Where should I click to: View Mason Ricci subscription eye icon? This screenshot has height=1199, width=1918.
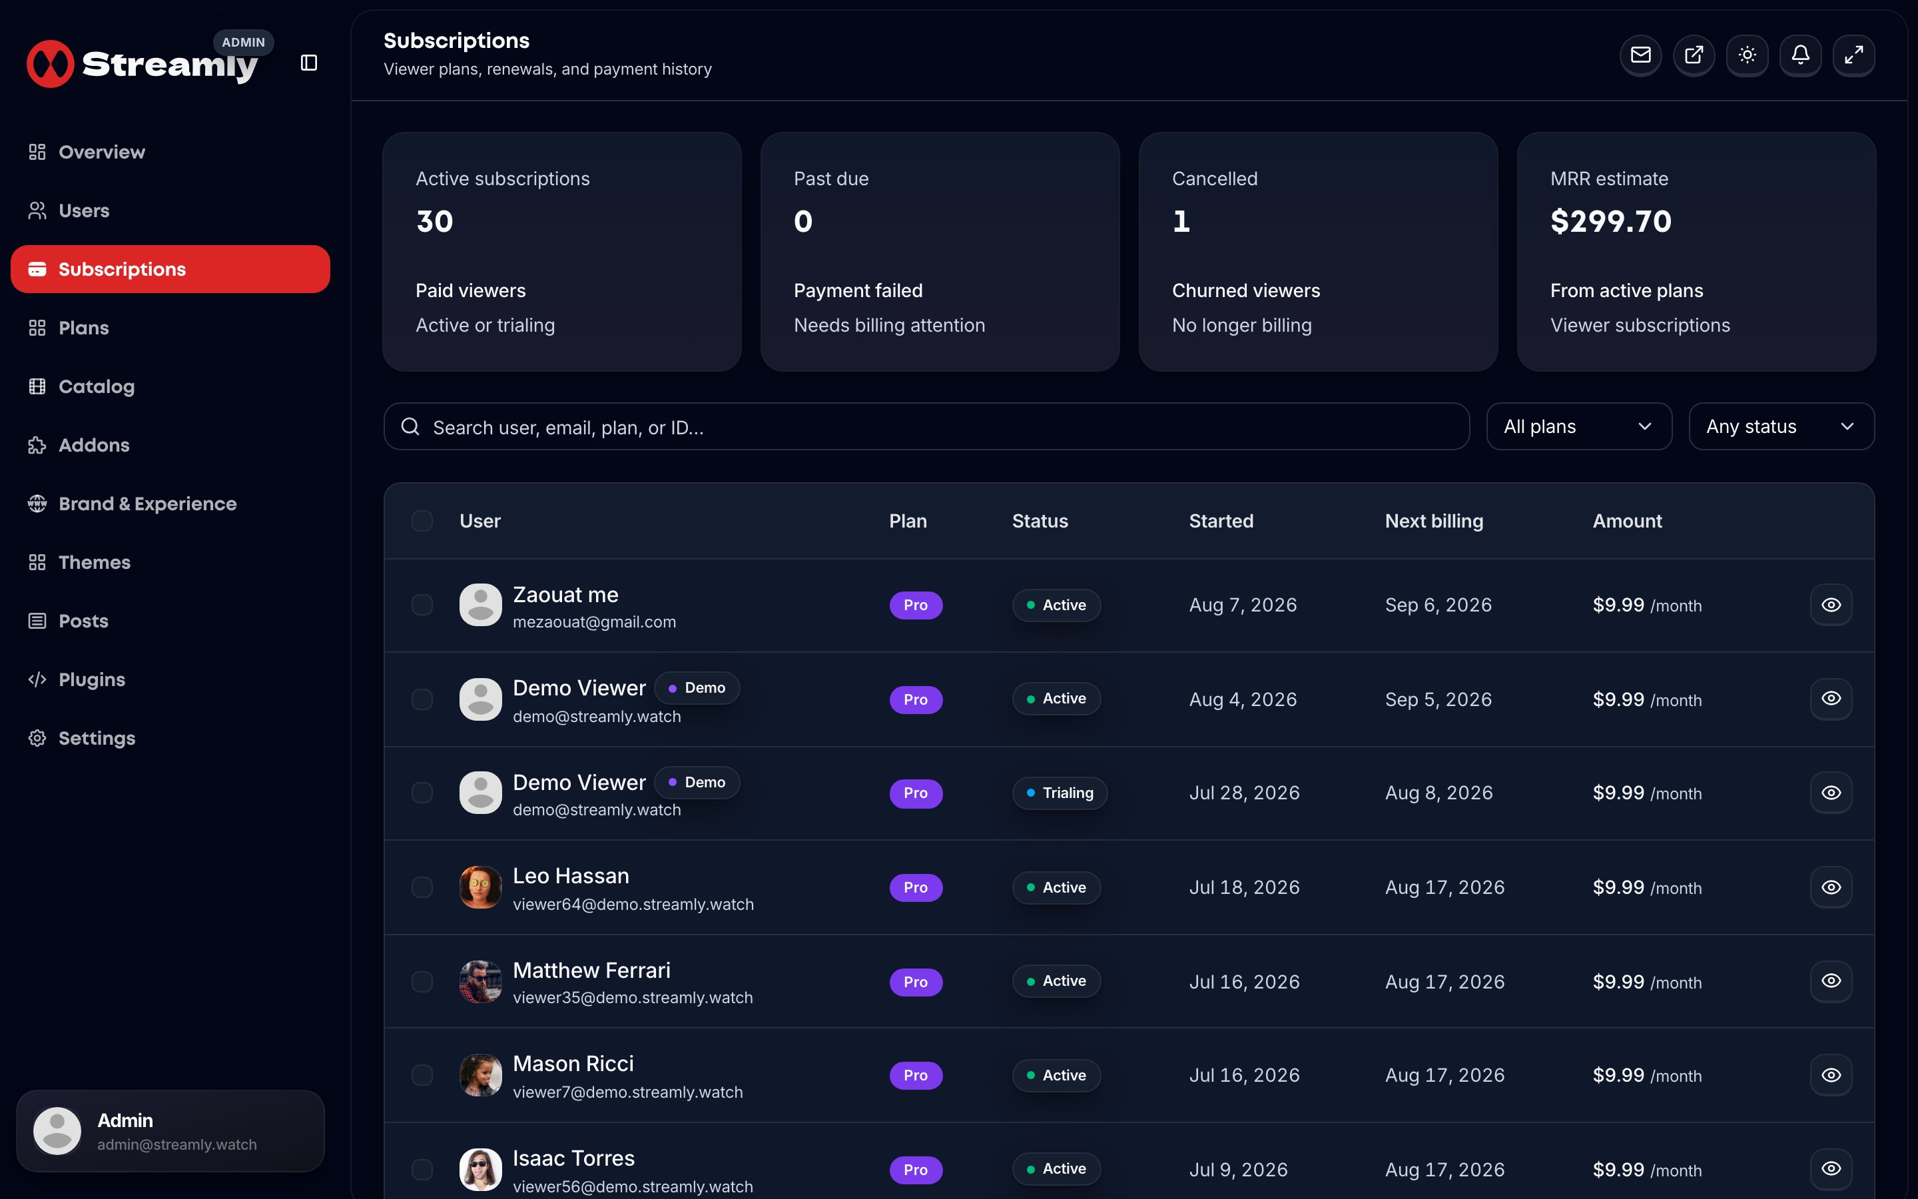click(x=1831, y=1075)
